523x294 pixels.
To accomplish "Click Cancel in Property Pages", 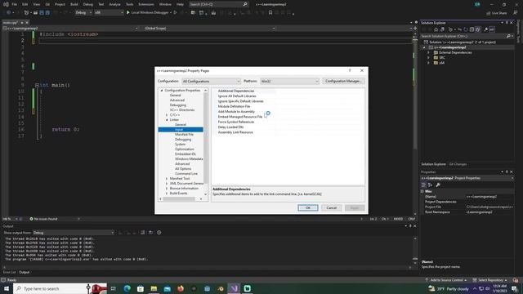I will pyautogui.click(x=331, y=207).
